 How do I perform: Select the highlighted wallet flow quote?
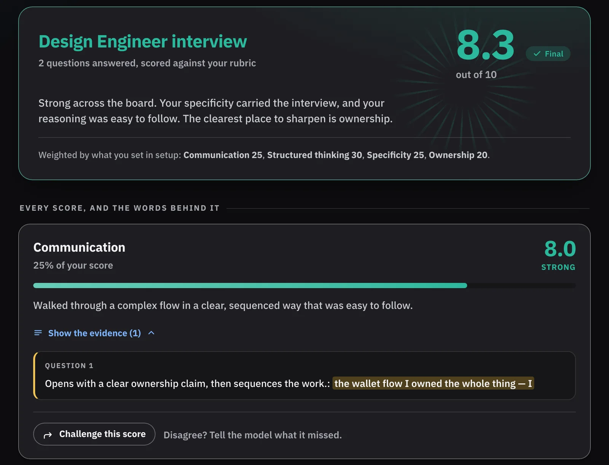[433, 383]
